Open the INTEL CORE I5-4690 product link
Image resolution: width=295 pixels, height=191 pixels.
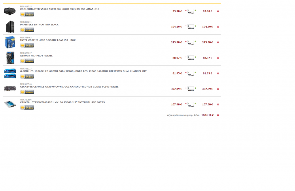pyautogui.click(x=48, y=40)
